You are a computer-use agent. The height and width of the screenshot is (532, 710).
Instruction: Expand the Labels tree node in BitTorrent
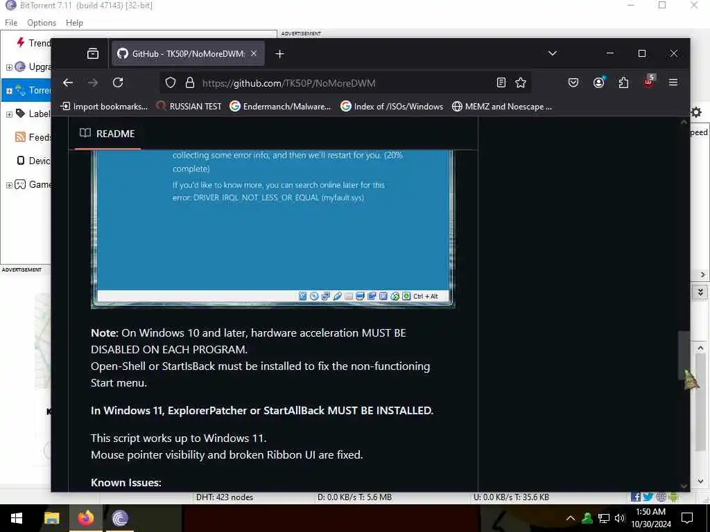[9, 114]
